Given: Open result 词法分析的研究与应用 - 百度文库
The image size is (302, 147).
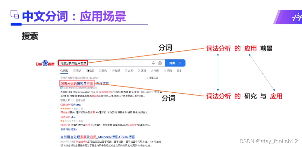Looking at the screenshot, I should pos(85,84).
